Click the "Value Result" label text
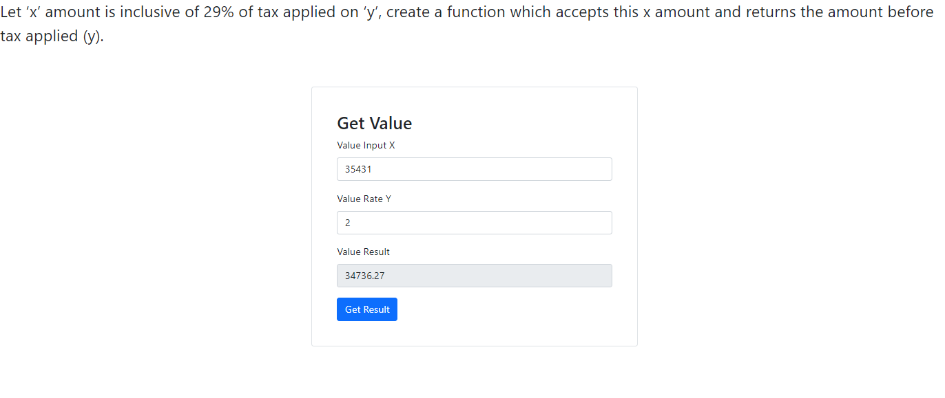 (x=363, y=252)
